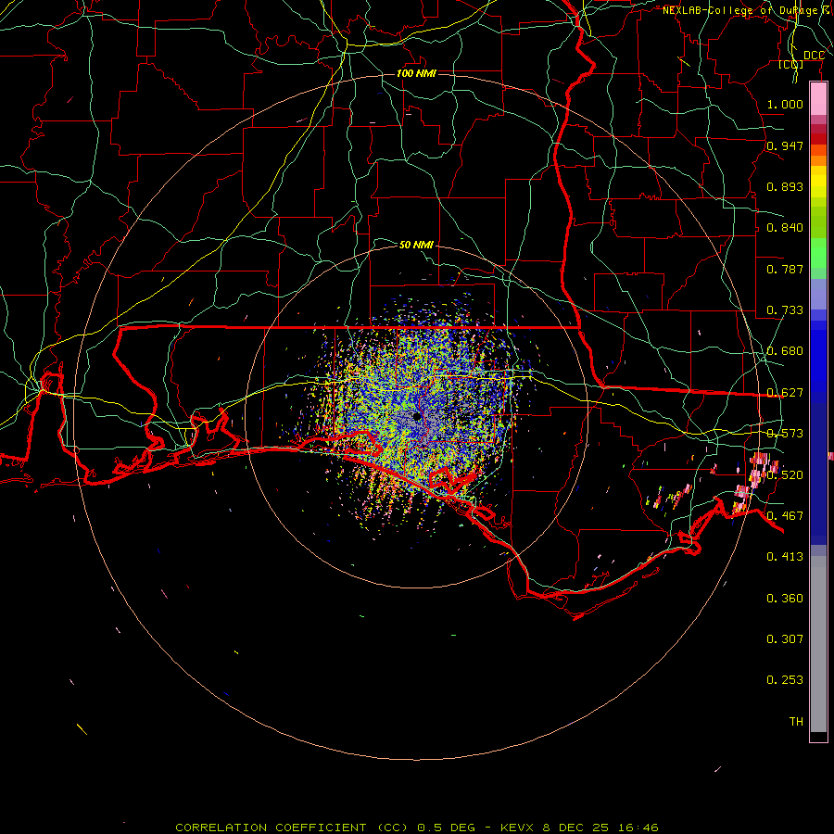This screenshot has width=834, height=834.
Task: Pick the bright green segment of the color bar
Action: point(818,253)
